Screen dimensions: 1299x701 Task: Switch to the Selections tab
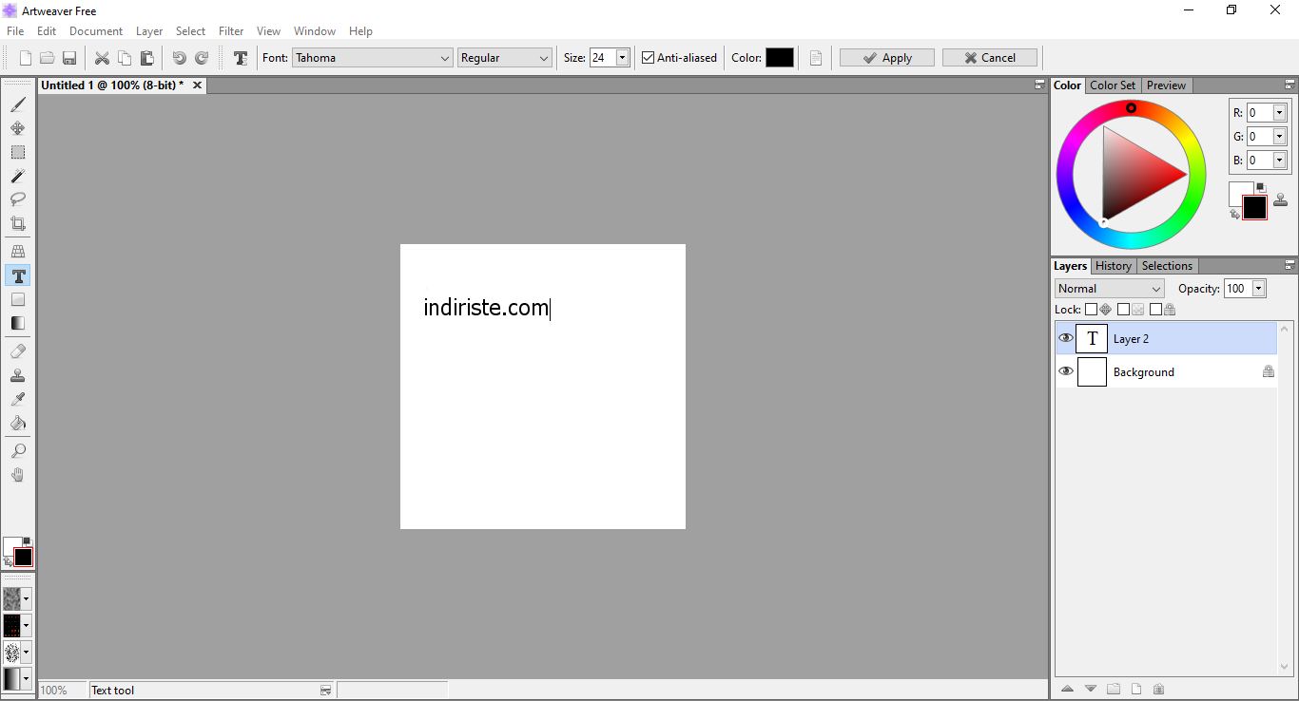pos(1167,266)
